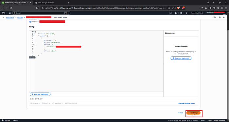
Task: Click the Warnings: 0 status indicator
Action: point(57,103)
